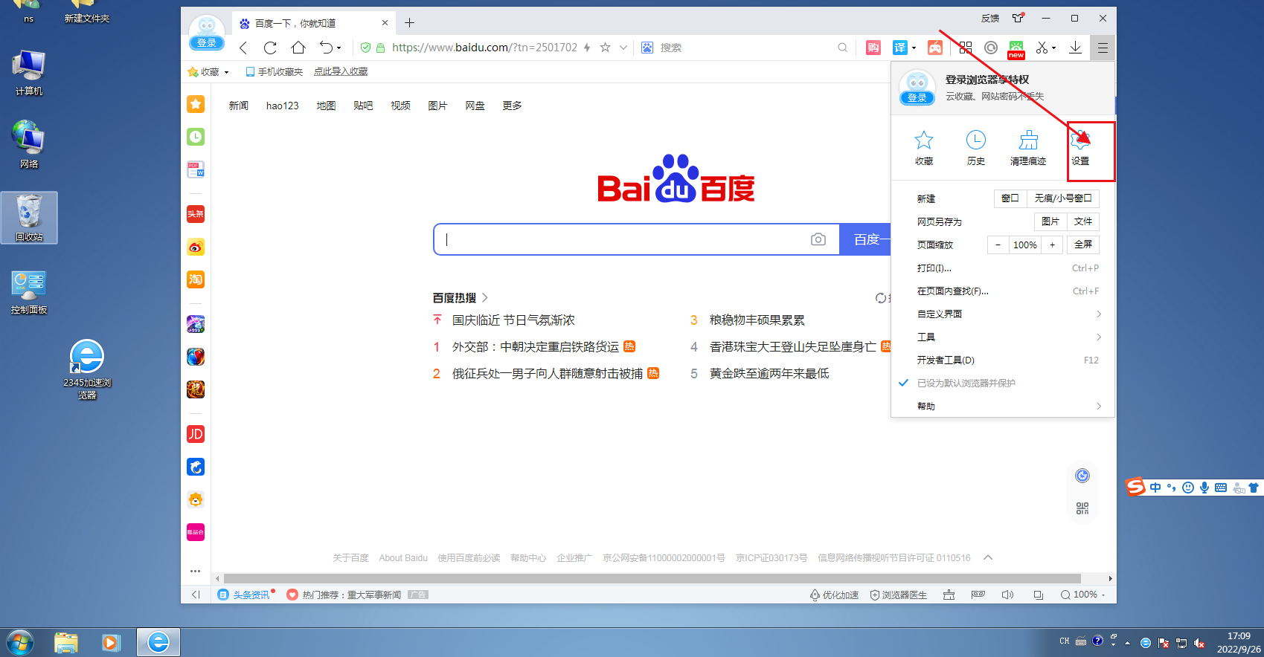This screenshot has width=1264, height=657.
Task: Open the dropdown arrow next to undo icon
Action: click(339, 48)
